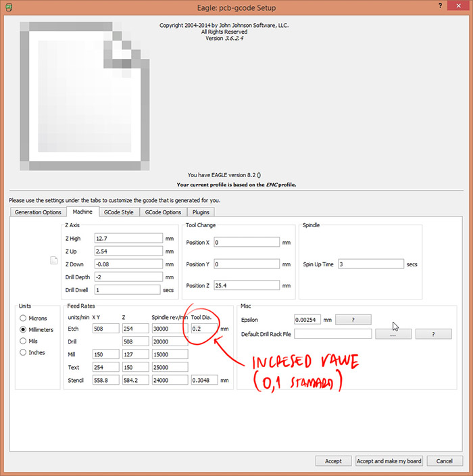Switch to the Generation Options tab

pos(38,212)
